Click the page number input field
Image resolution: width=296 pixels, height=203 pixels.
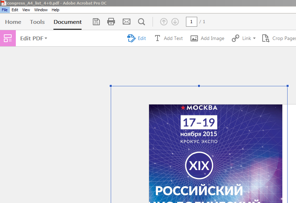(192, 22)
